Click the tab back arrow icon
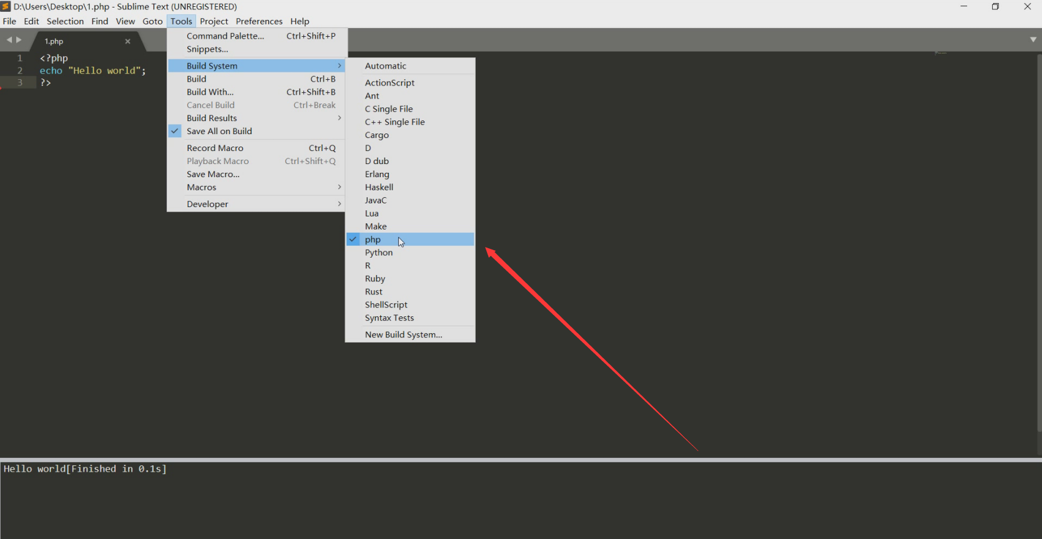Viewport: 1042px width, 539px height. tap(9, 40)
